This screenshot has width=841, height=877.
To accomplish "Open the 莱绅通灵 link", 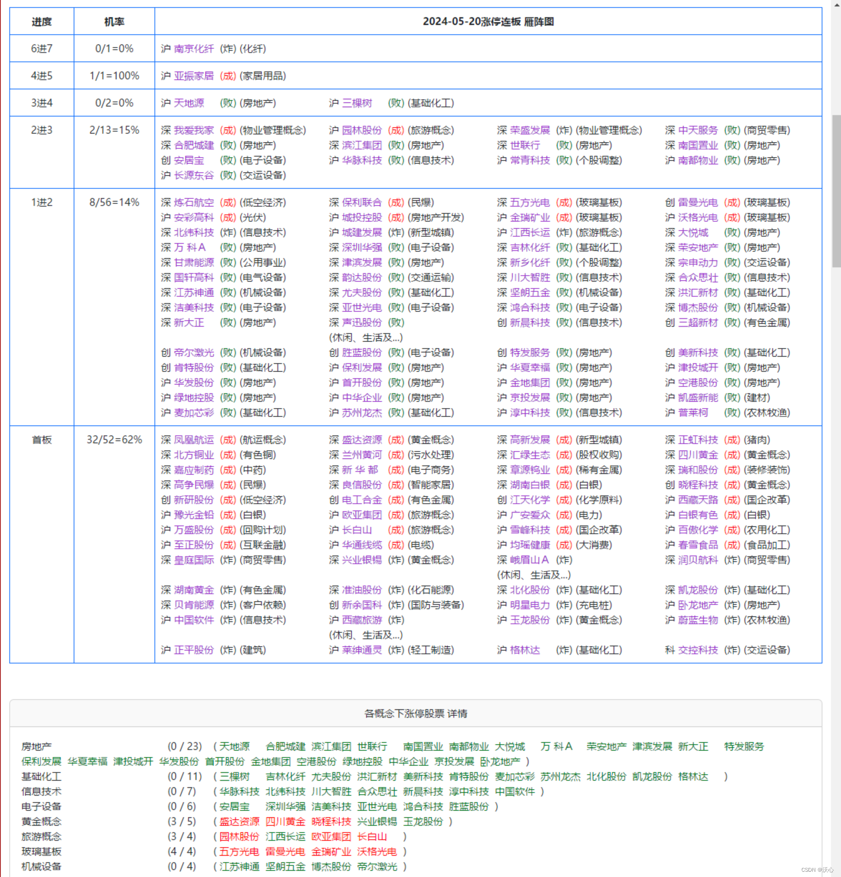I will tap(362, 650).
